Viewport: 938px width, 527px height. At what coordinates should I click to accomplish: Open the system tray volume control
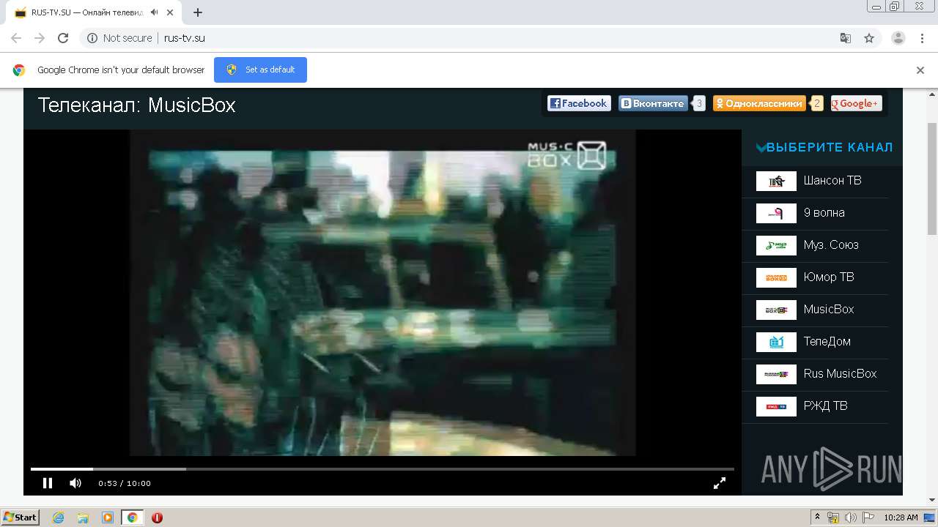851,517
